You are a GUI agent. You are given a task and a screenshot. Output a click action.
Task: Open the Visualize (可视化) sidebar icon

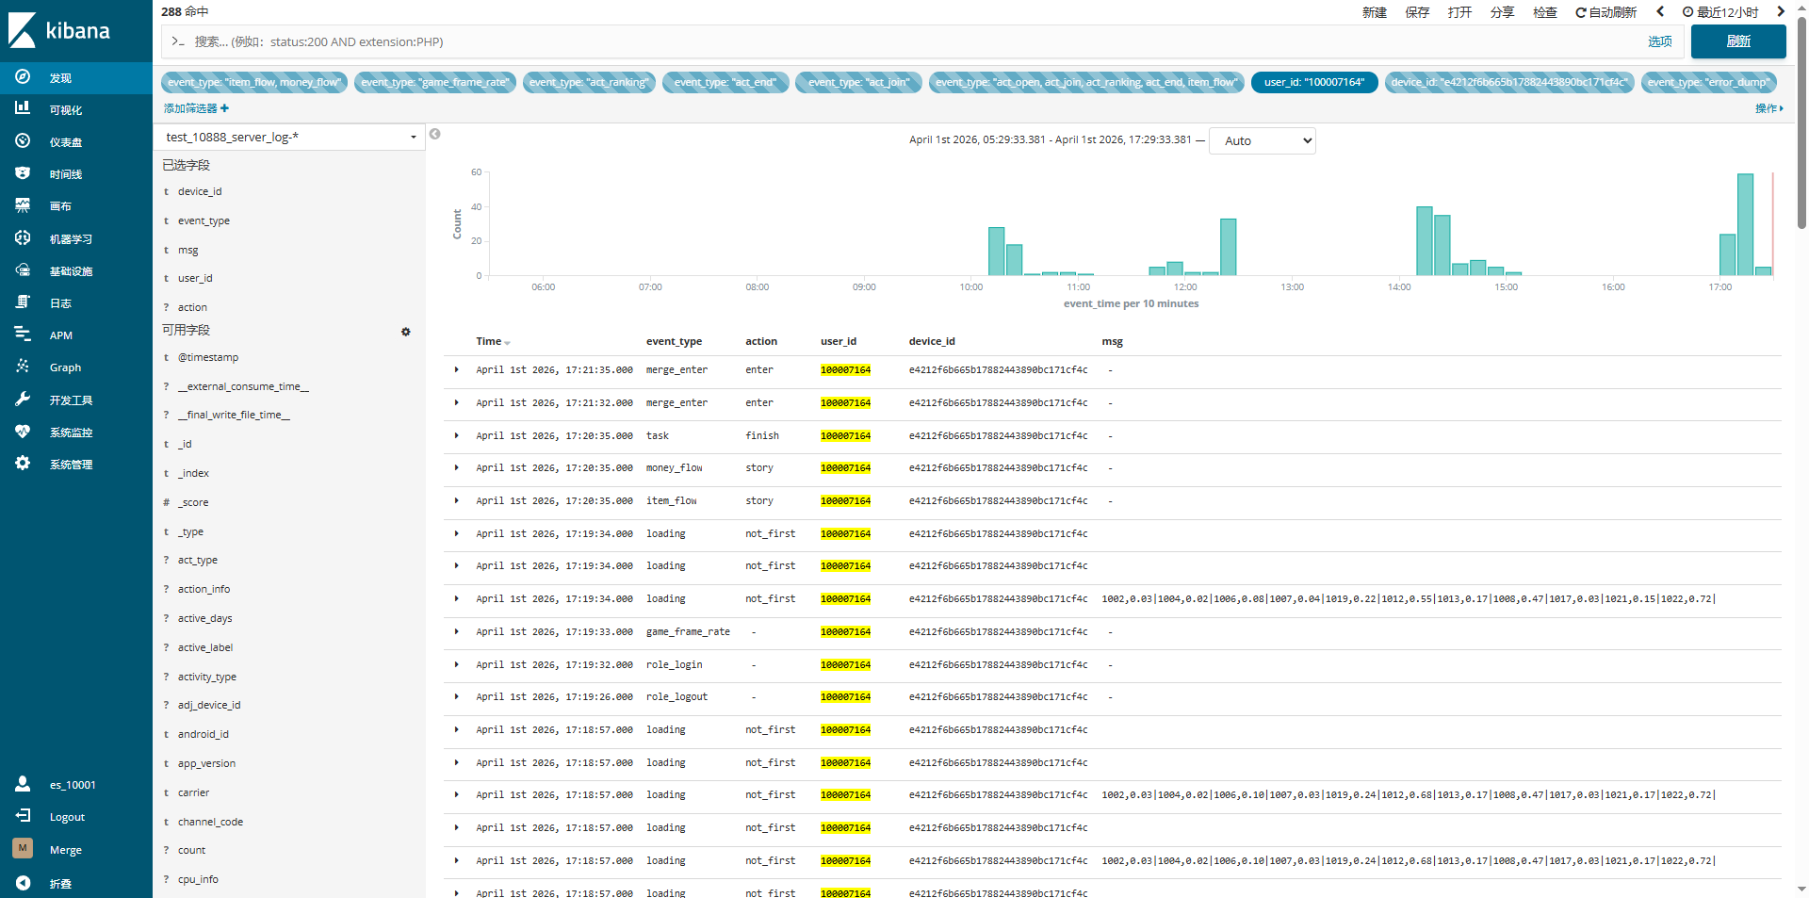[x=23, y=108]
